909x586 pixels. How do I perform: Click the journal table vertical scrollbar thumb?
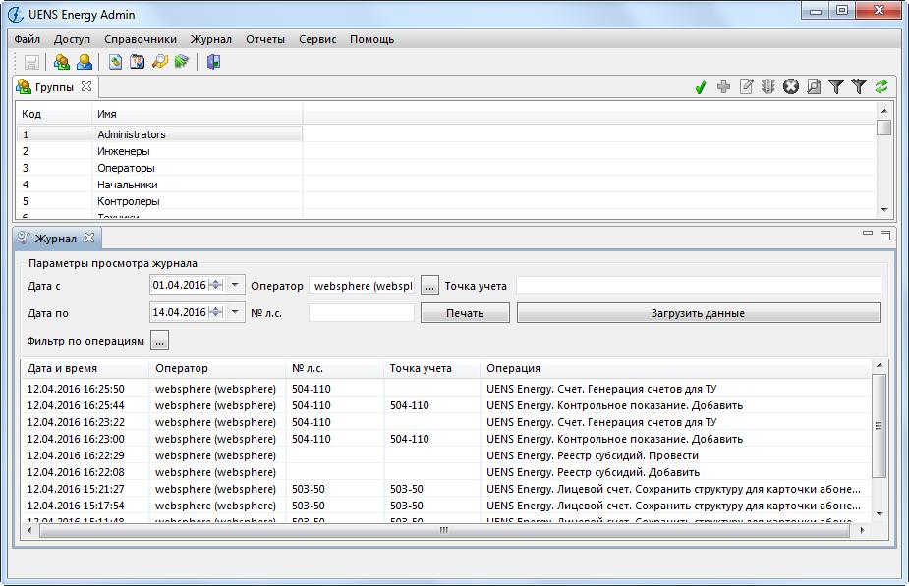[x=879, y=426]
